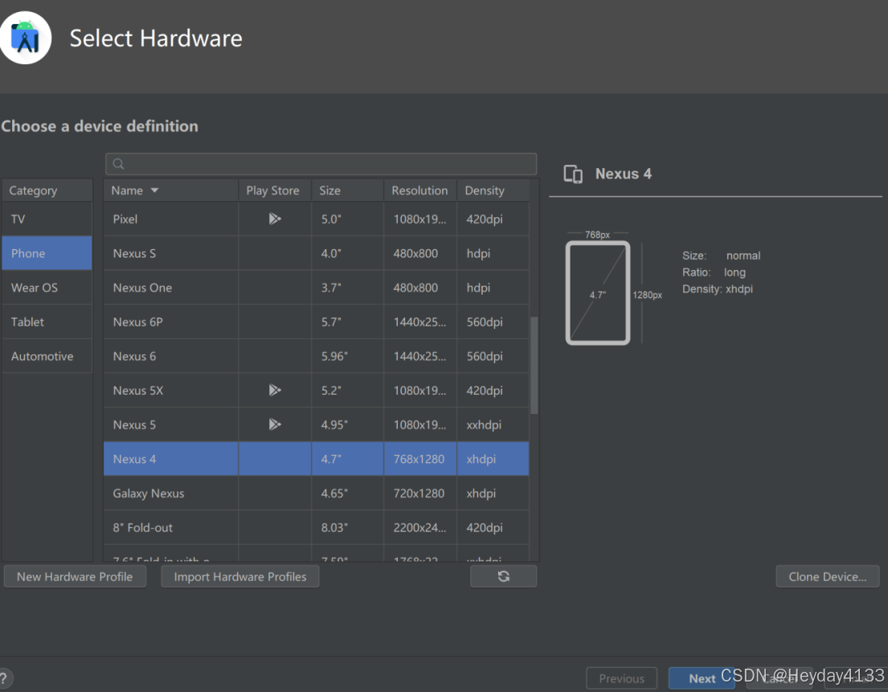
Task: Click Import Hardware Profiles
Action: pos(239,576)
